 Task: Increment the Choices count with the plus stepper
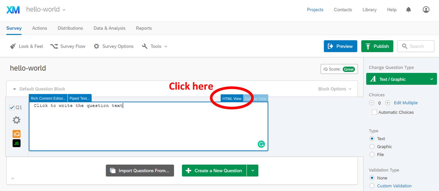[x=387, y=103]
